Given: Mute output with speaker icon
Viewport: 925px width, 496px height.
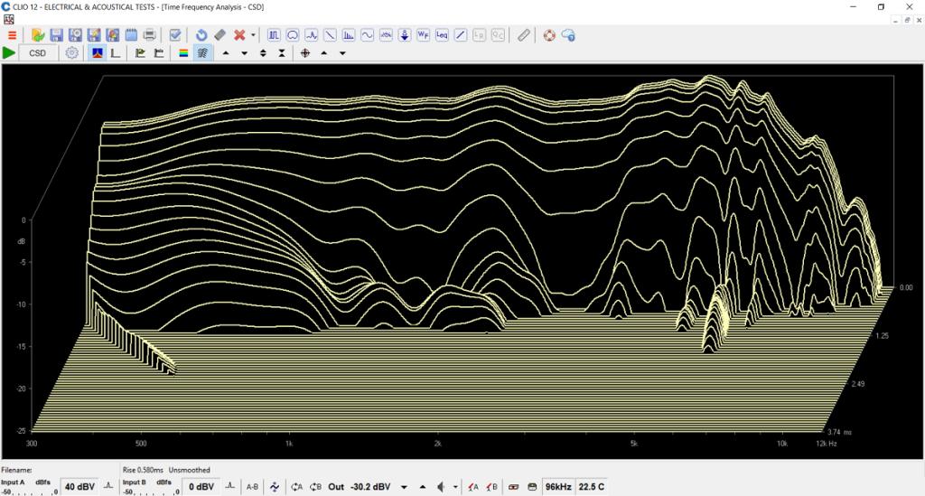Looking at the screenshot, I should pyautogui.click(x=441, y=487).
